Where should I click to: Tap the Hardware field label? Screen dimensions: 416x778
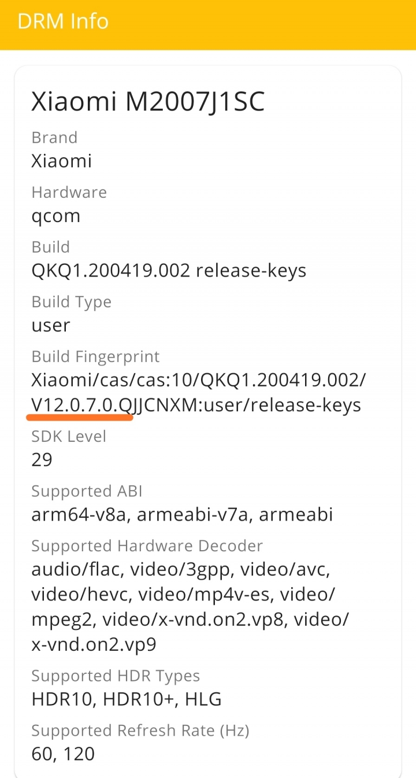click(x=69, y=192)
